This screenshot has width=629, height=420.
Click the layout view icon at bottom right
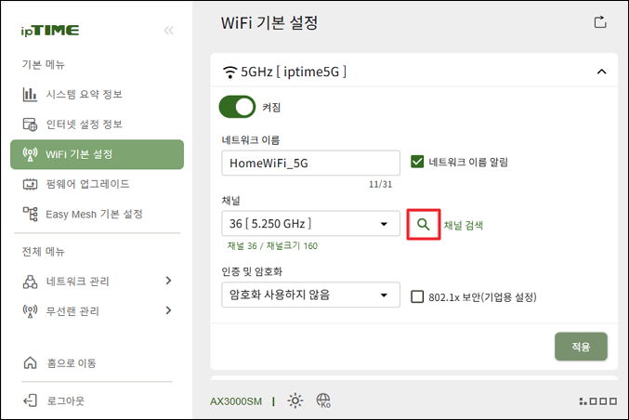pos(598,400)
